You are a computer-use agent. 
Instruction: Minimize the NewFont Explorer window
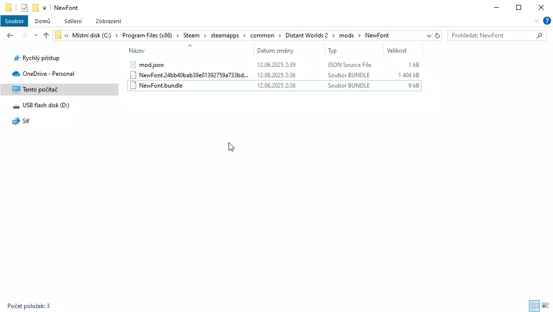point(496,7)
